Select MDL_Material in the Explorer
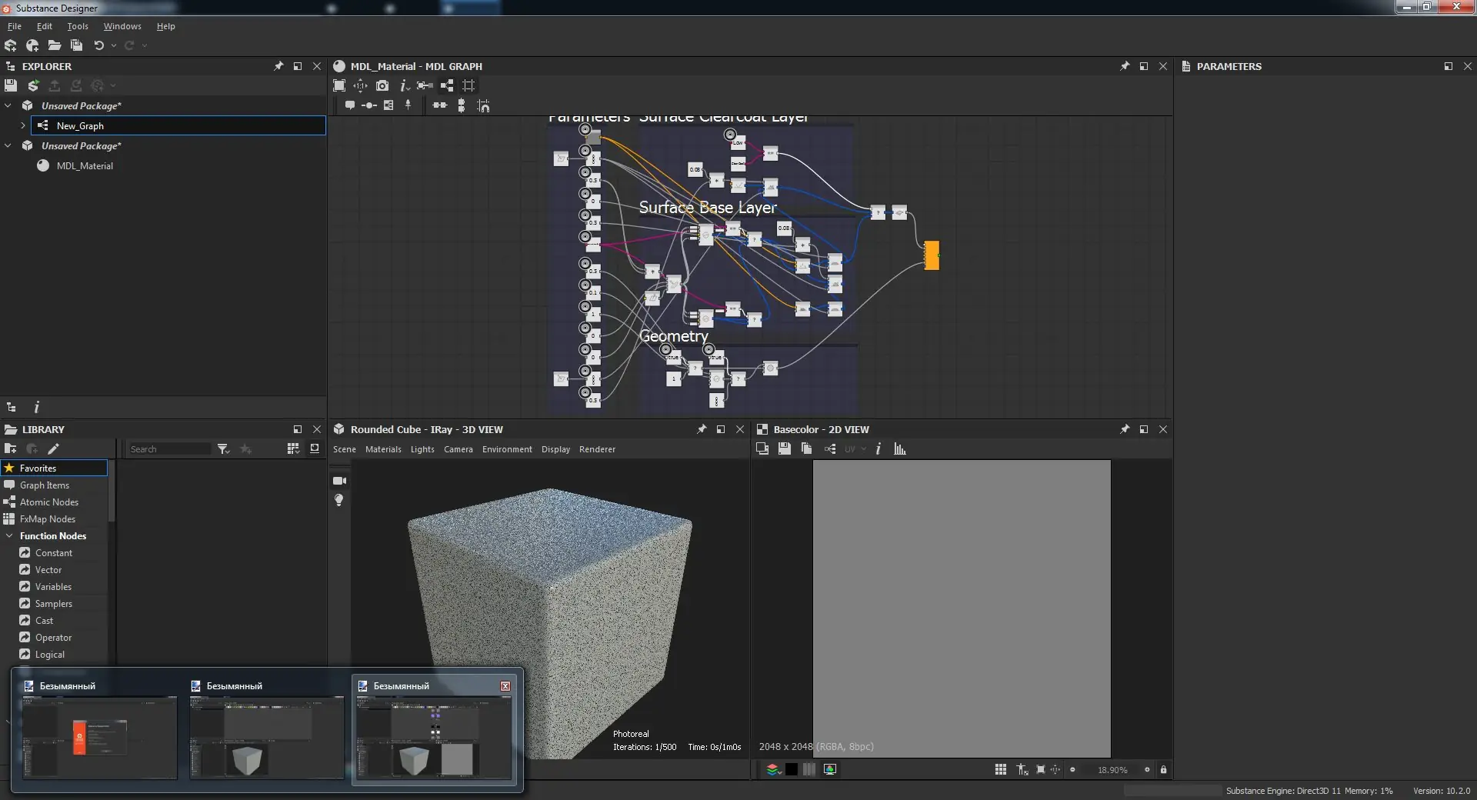Image resolution: width=1477 pixels, height=800 pixels. pos(85,166)
